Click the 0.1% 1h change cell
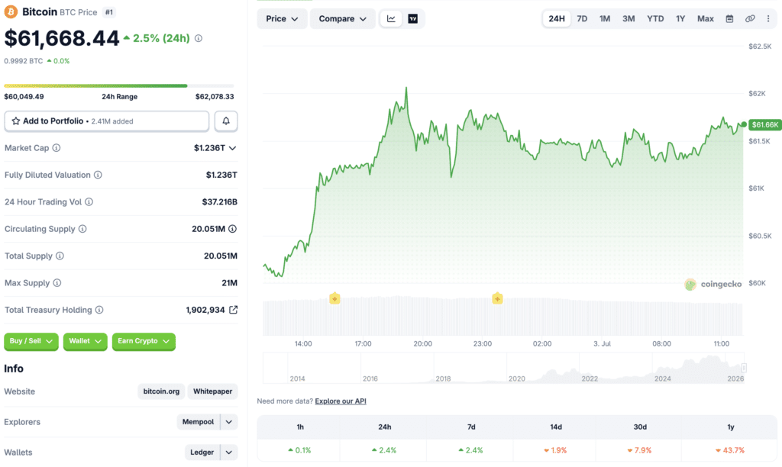782x467 pixels. tap(299, 450)
